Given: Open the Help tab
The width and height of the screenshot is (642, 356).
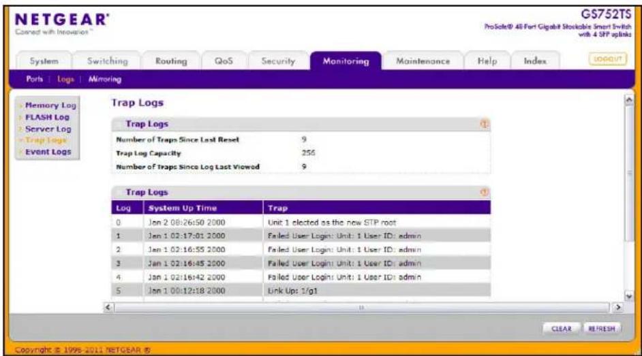Looking at the screenshot, I should pos(487,61).
